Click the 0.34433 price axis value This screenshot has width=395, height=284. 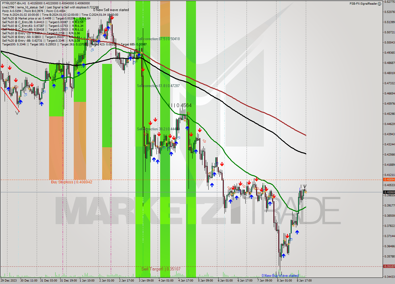(x=389, y=277)
